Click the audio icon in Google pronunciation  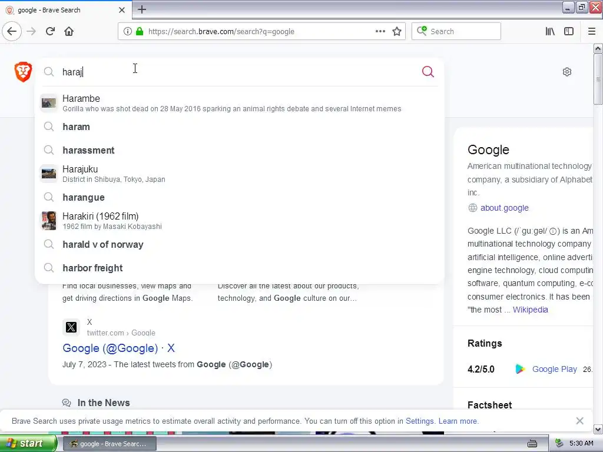[552, 231]
